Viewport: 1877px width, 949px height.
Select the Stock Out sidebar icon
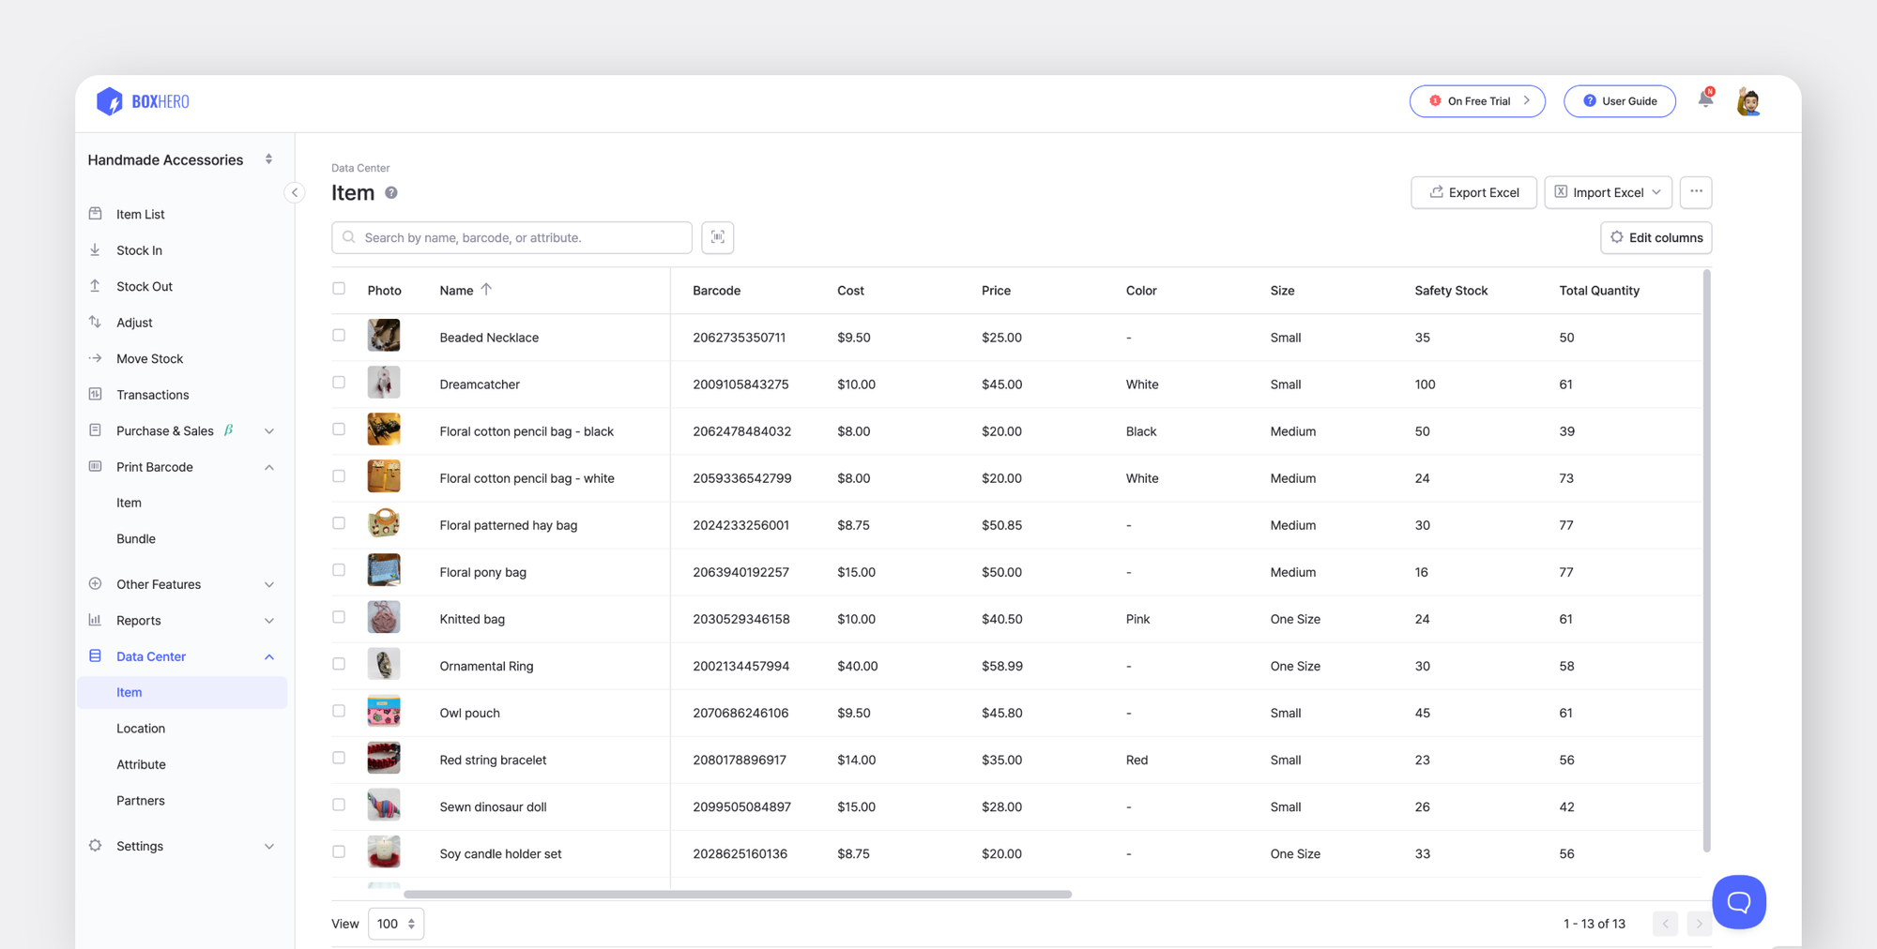pyautogui.click(x=95, y=286)
